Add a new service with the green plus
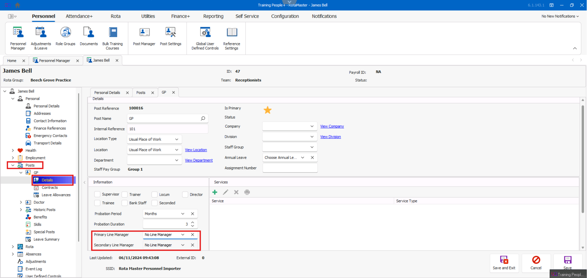Image resolution: width=587 pixels, height=278 pixels. tap(215, 192)
